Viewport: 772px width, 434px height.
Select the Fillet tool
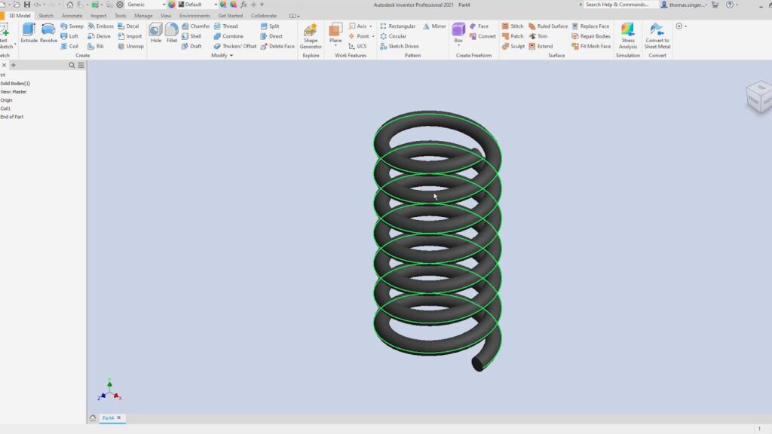(x=171, y=33)
